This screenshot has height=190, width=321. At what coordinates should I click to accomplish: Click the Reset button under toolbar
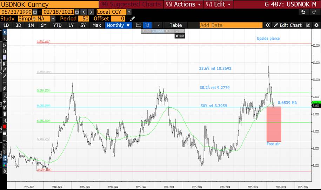point(180,36)
